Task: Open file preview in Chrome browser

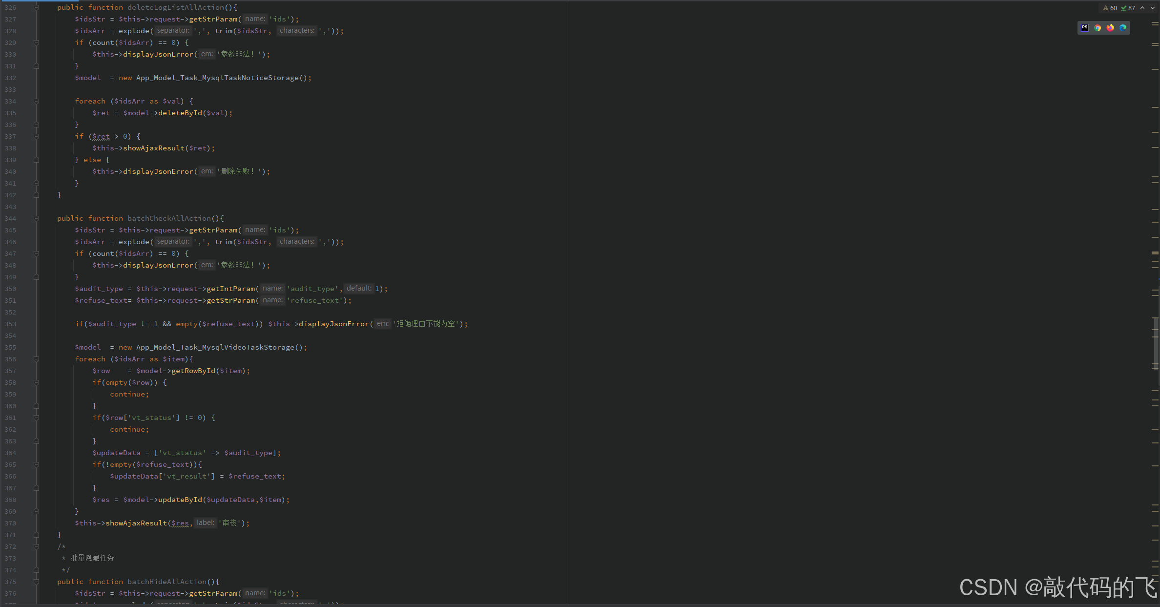Action: pos(1098,28)
